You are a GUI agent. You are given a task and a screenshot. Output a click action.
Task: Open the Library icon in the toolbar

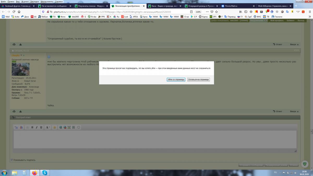[241, 12]
